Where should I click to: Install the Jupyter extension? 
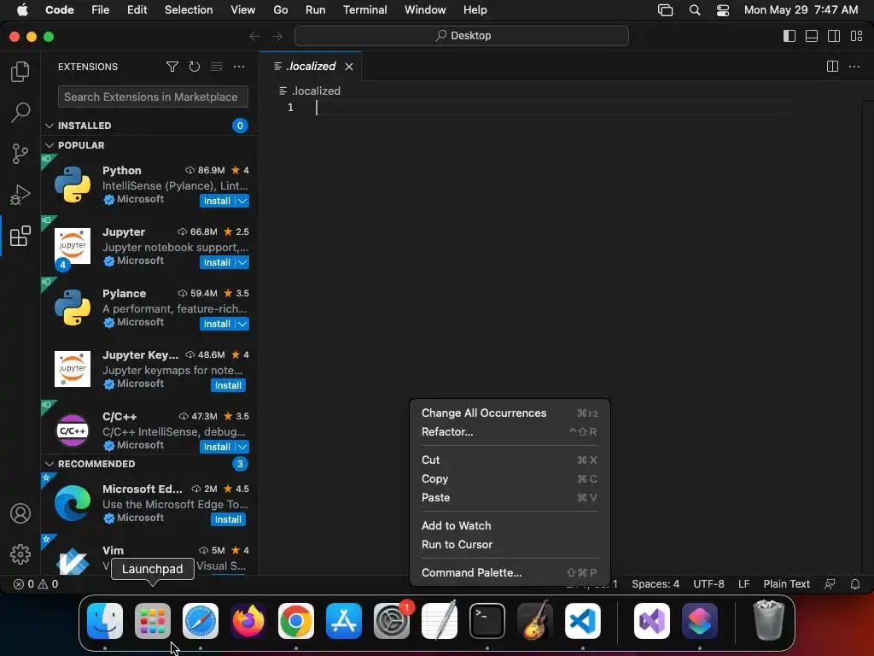click(217, 262)
